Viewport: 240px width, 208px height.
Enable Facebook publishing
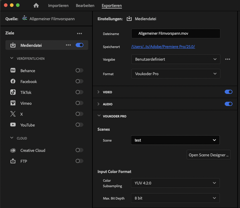(79, 81)
